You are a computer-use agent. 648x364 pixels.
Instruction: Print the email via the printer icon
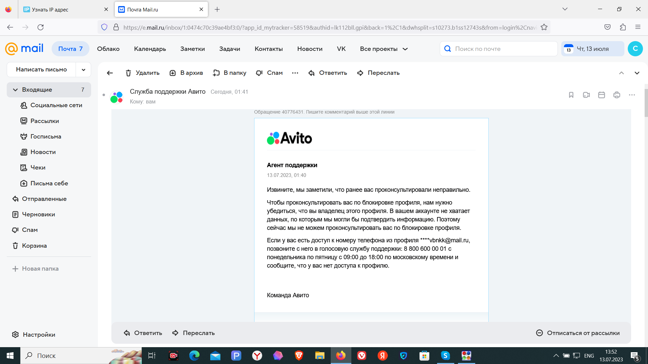point(617,95)
